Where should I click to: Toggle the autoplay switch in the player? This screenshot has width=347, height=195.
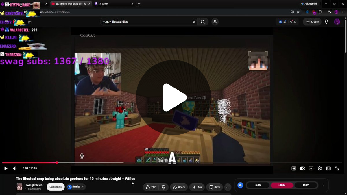point(302,168)
